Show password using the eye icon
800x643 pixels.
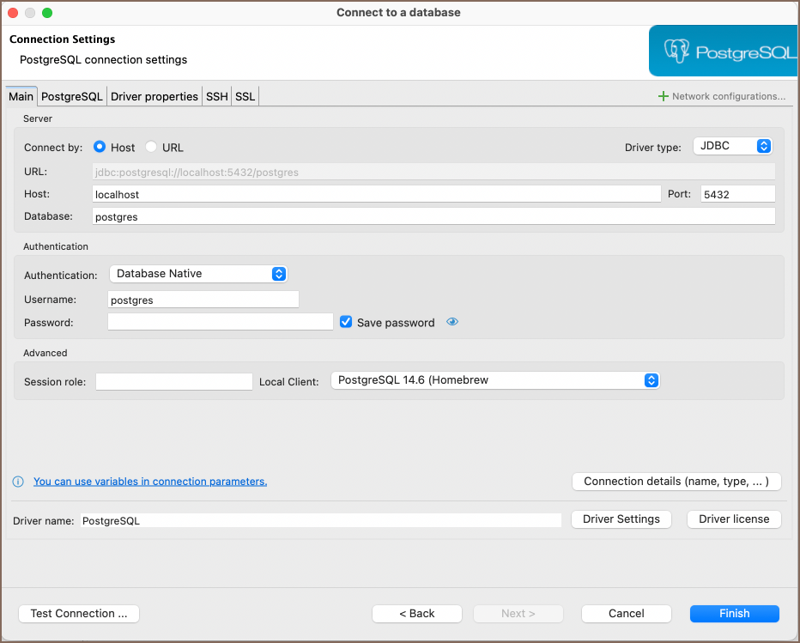click(452, 322)
